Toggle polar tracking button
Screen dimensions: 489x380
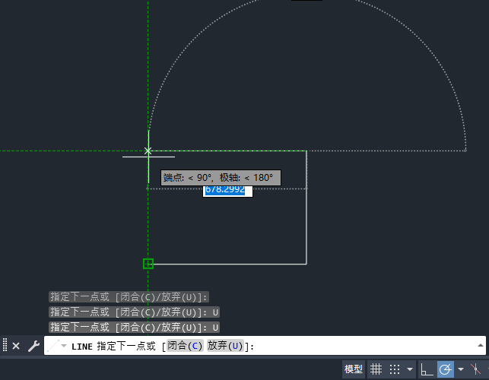pos(446,369)
